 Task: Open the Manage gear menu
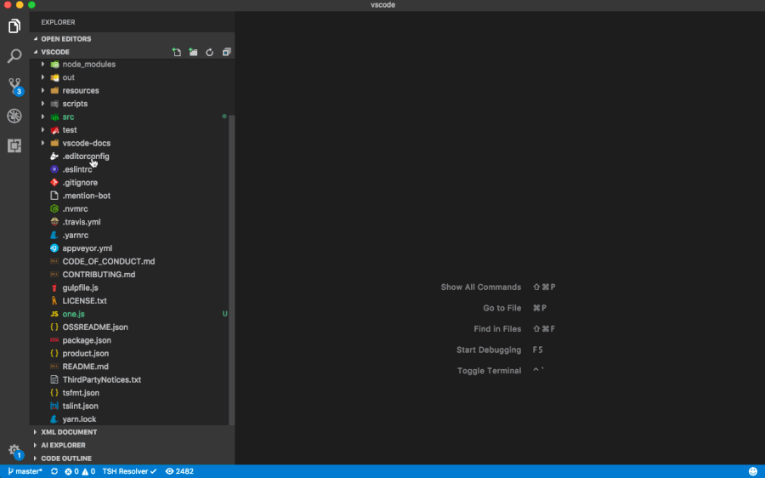point(14,451)
